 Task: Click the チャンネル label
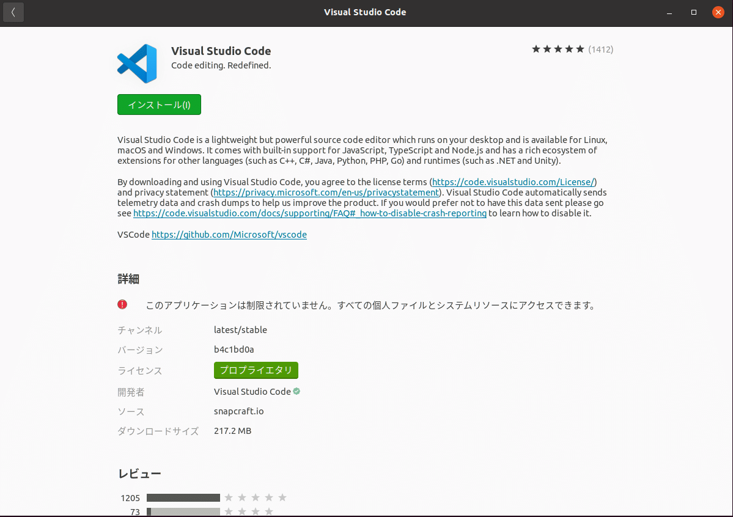tap(140, 331)
